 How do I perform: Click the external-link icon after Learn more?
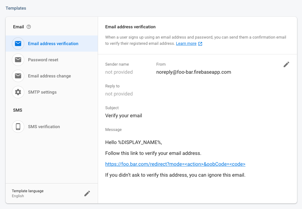click(x=201, y=44)
